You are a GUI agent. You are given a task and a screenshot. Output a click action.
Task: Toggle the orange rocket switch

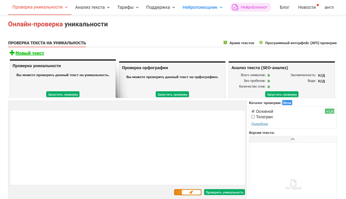point(188,192)
